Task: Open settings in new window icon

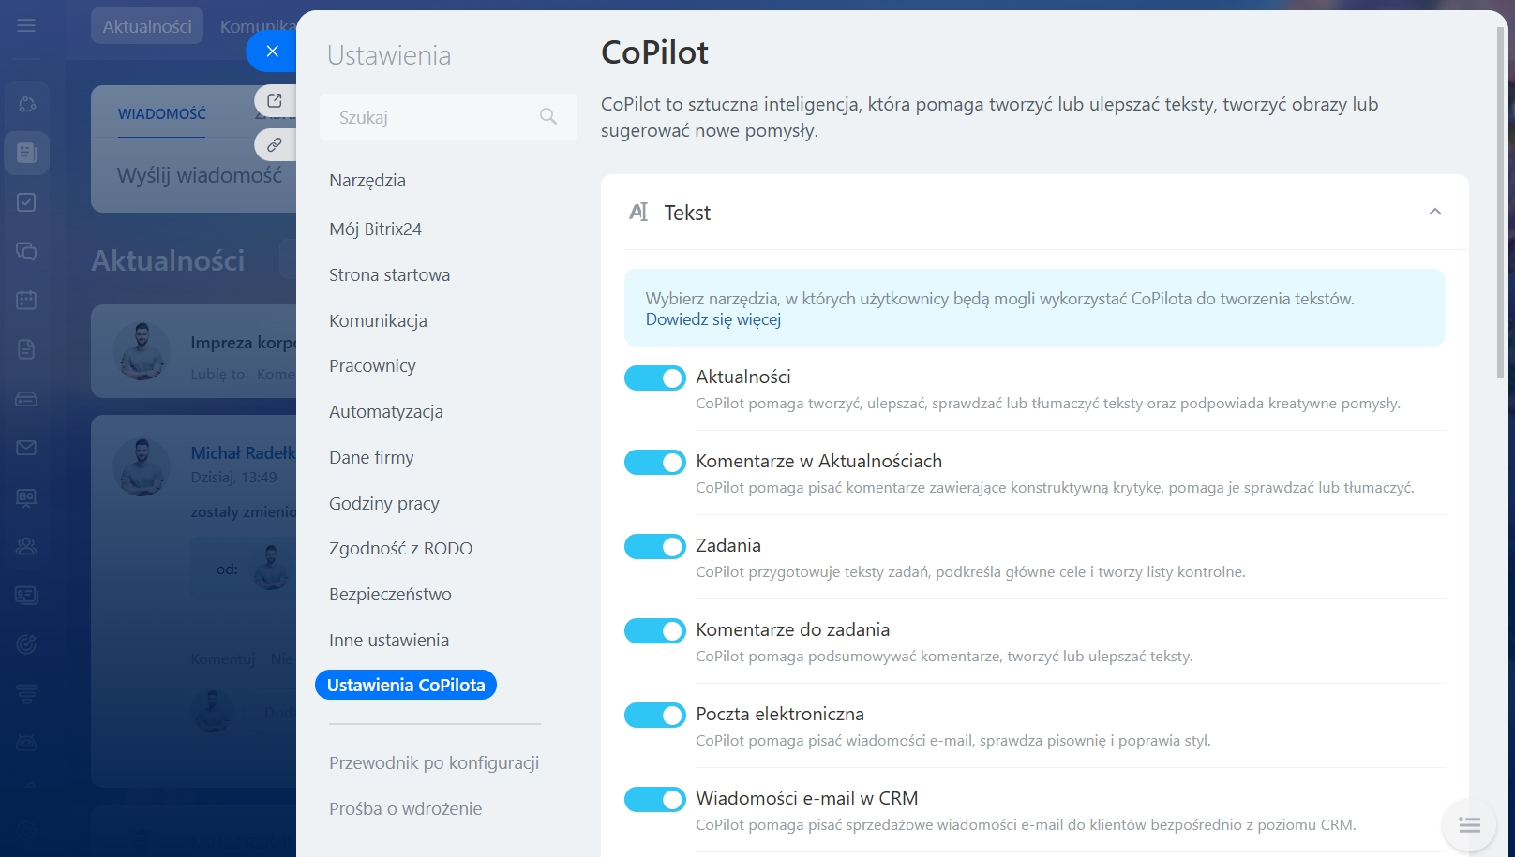Action: [274, 100]
